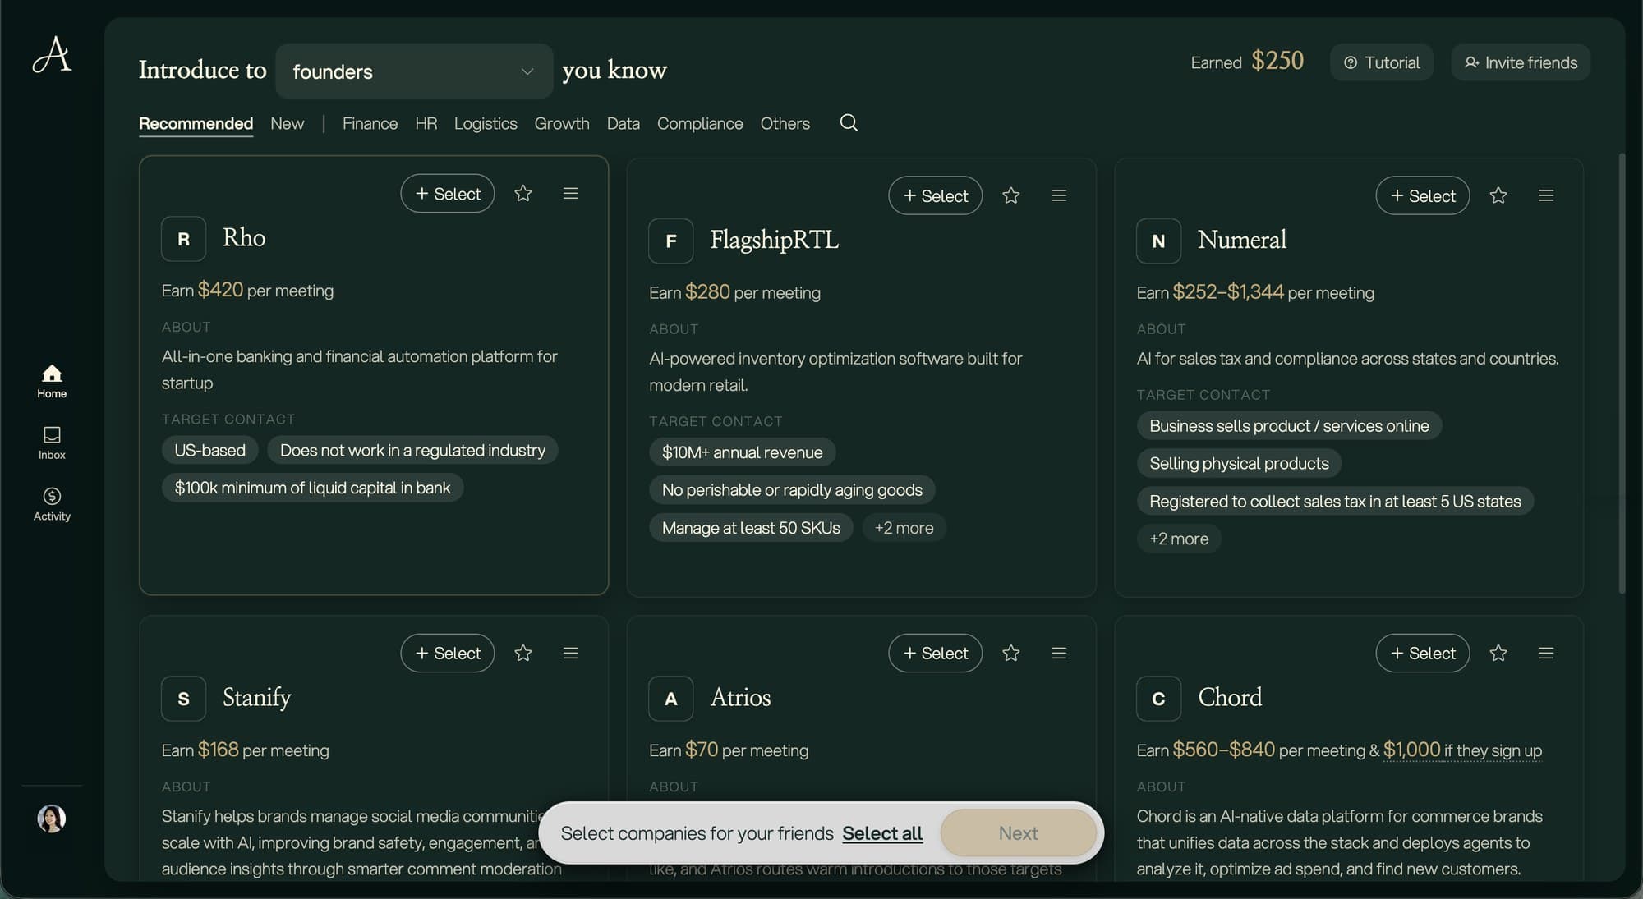Favorite Rho with the star icon
The image size is (1643, 899).
(523, 194)
